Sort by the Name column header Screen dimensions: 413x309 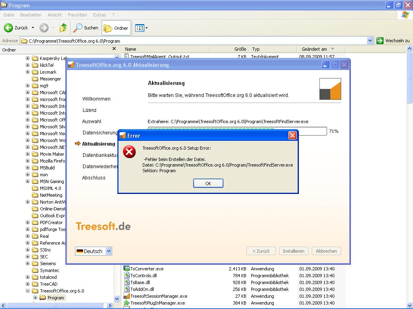coord(166,49)
